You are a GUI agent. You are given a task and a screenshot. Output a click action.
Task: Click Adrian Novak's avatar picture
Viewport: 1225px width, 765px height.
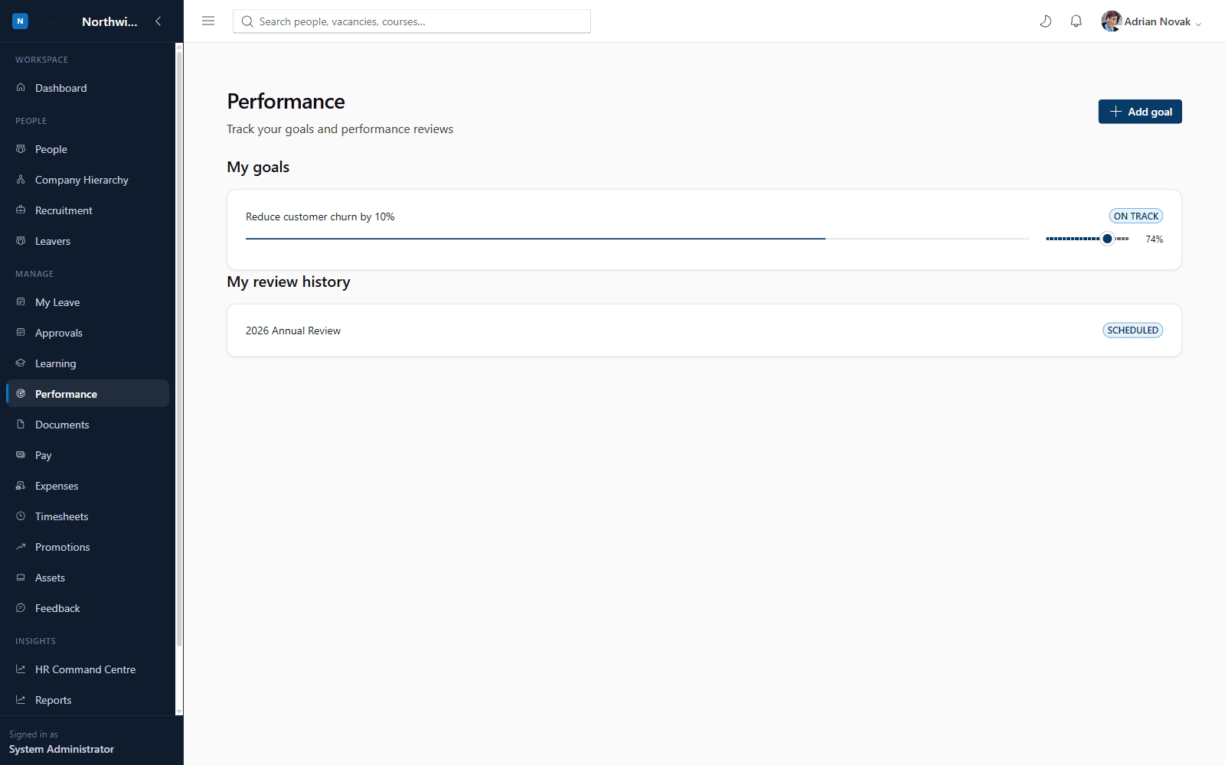pyautogui.click(x=1112, y=21)
